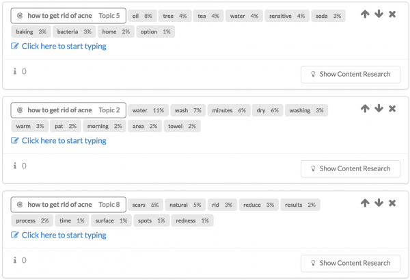410x280 pixels.
Task: Show Content Research for Topic 8
Action: tap(351, 264)
